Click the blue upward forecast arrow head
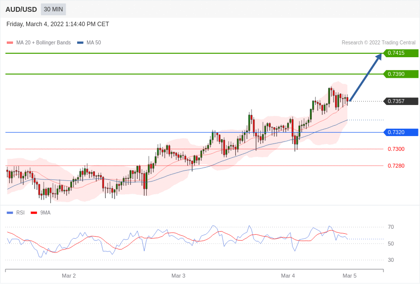The height and width of the screenshot is (284, 420). pyautogui.click(x=379, y=57)
